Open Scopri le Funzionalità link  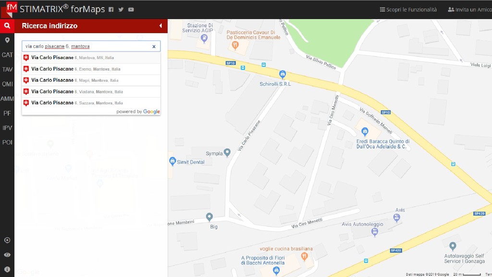tap(408, 10)
